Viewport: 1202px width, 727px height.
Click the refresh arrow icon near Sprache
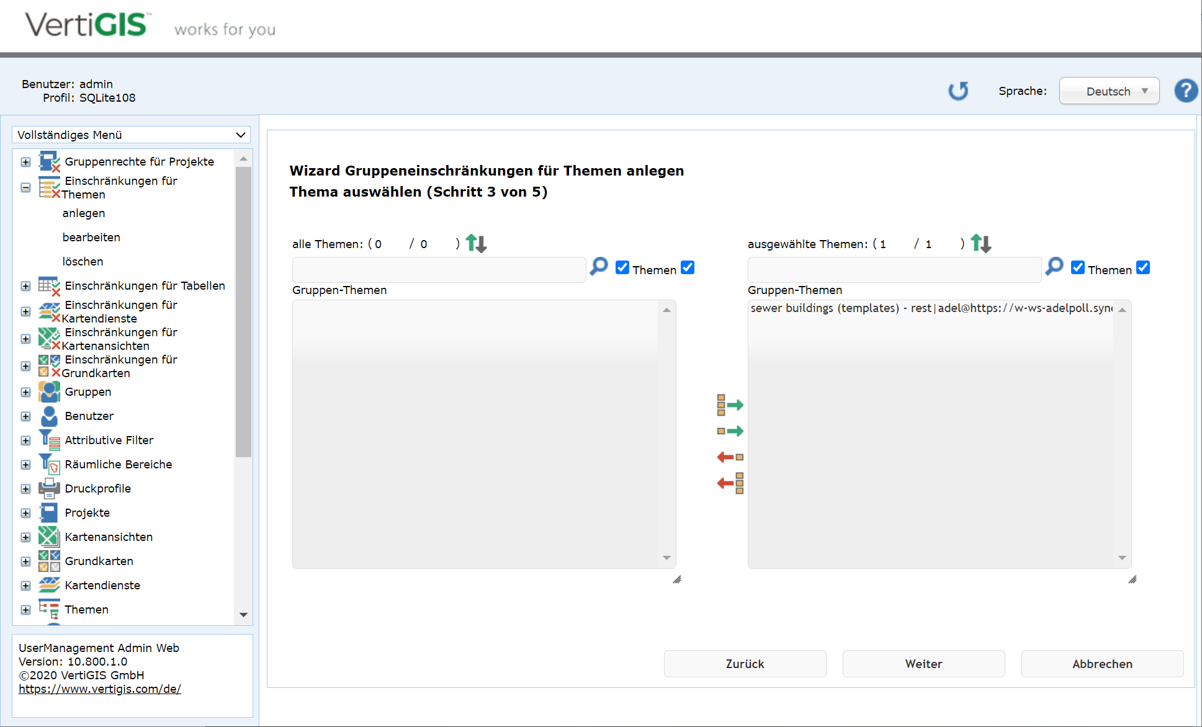coord(958,91)
